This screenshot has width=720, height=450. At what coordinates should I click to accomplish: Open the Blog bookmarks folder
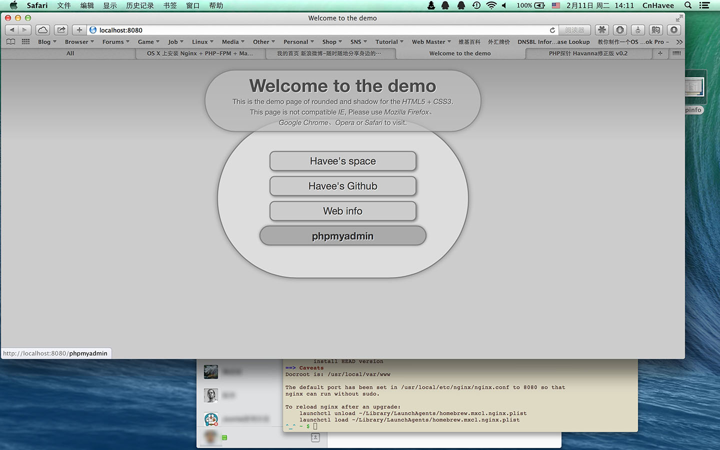tap(47, 42)
